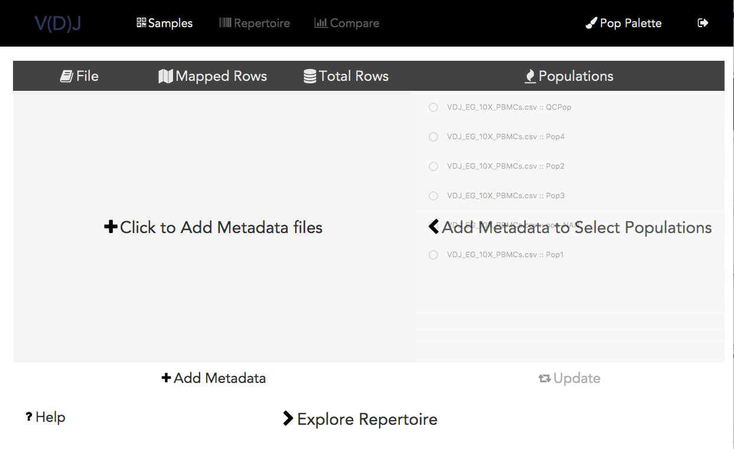Image resolution: width=734 pixels, height=449 pixels.
Task: Select the VDJ_EG_10X_PBMCs.csv :: Pop3 row
Action: (x=505, y=195)
